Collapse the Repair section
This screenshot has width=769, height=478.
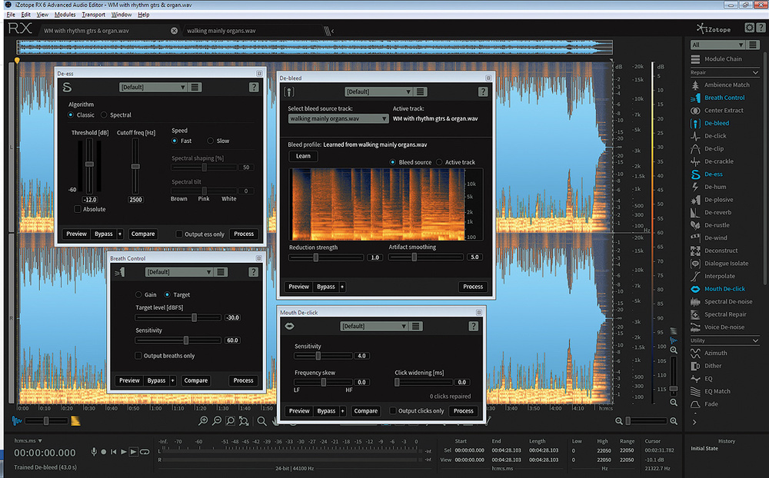click(755, 72)
